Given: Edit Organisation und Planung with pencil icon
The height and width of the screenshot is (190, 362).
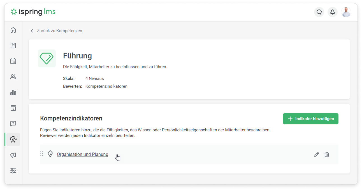Looking at the screenshot, I should coord(317,155).
